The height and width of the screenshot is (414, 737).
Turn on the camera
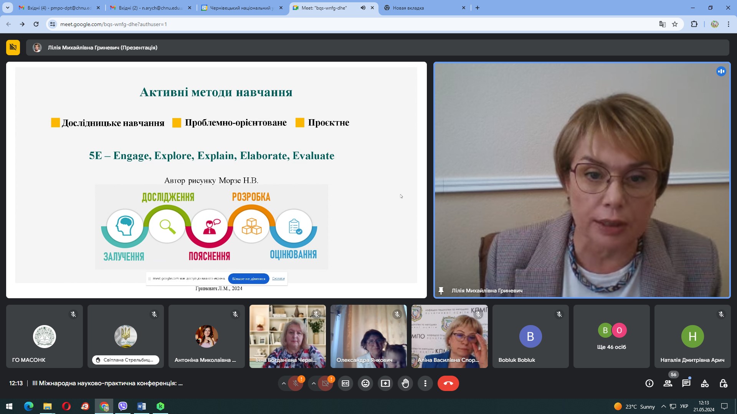point(326,383)
